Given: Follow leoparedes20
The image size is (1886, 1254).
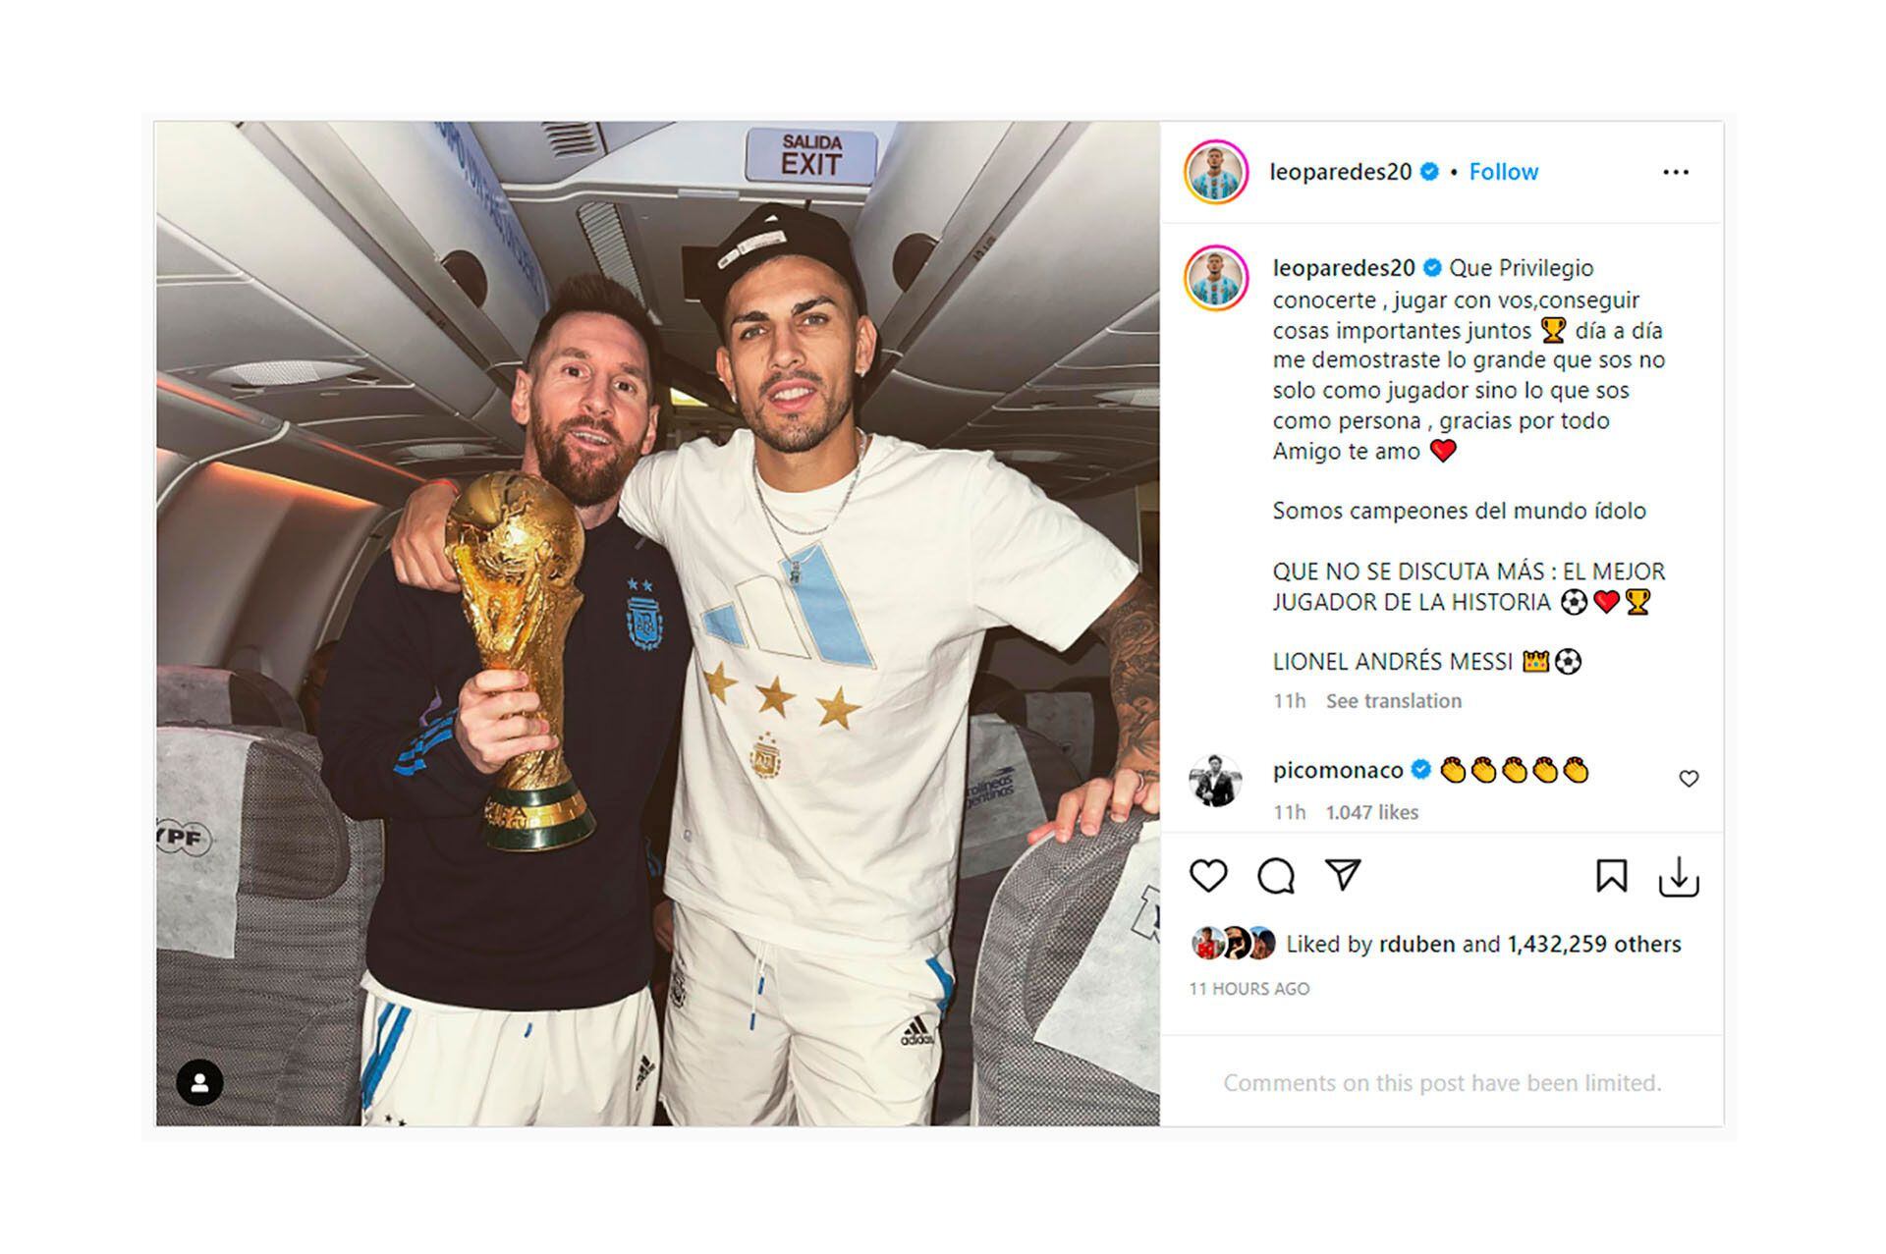Looking at the screenshot, I should 1503,172.
